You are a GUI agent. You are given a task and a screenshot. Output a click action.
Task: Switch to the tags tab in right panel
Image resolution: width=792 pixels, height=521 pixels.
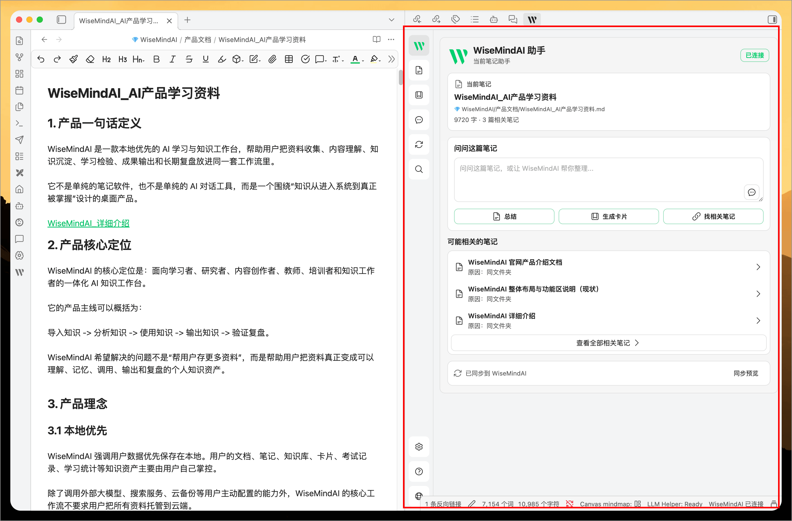[x=456, y=20]
